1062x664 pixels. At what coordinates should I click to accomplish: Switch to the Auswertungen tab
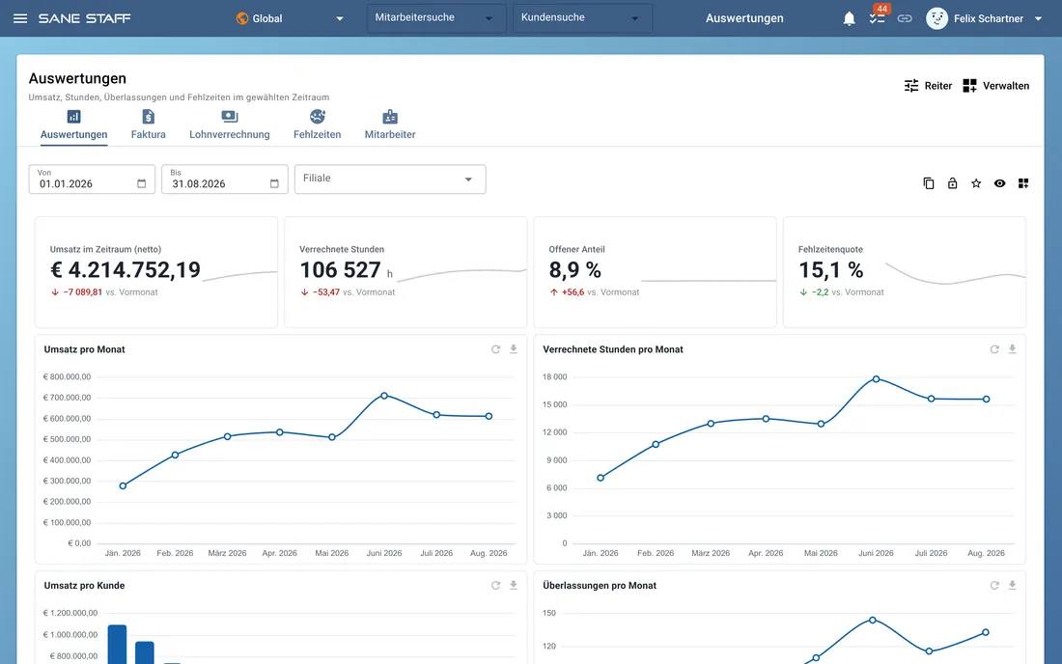click(x=73, y=125)
